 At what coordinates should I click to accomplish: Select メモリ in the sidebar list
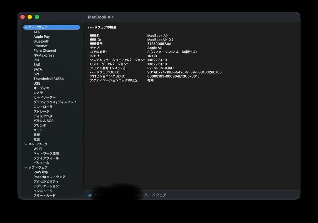point(38,130)
